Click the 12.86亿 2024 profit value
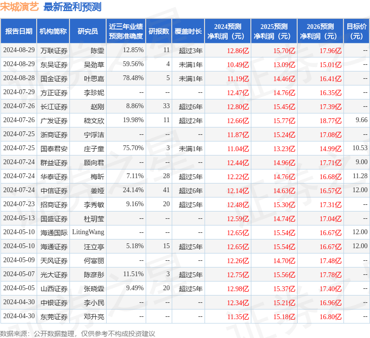The image size is (370, 338). 238,51
